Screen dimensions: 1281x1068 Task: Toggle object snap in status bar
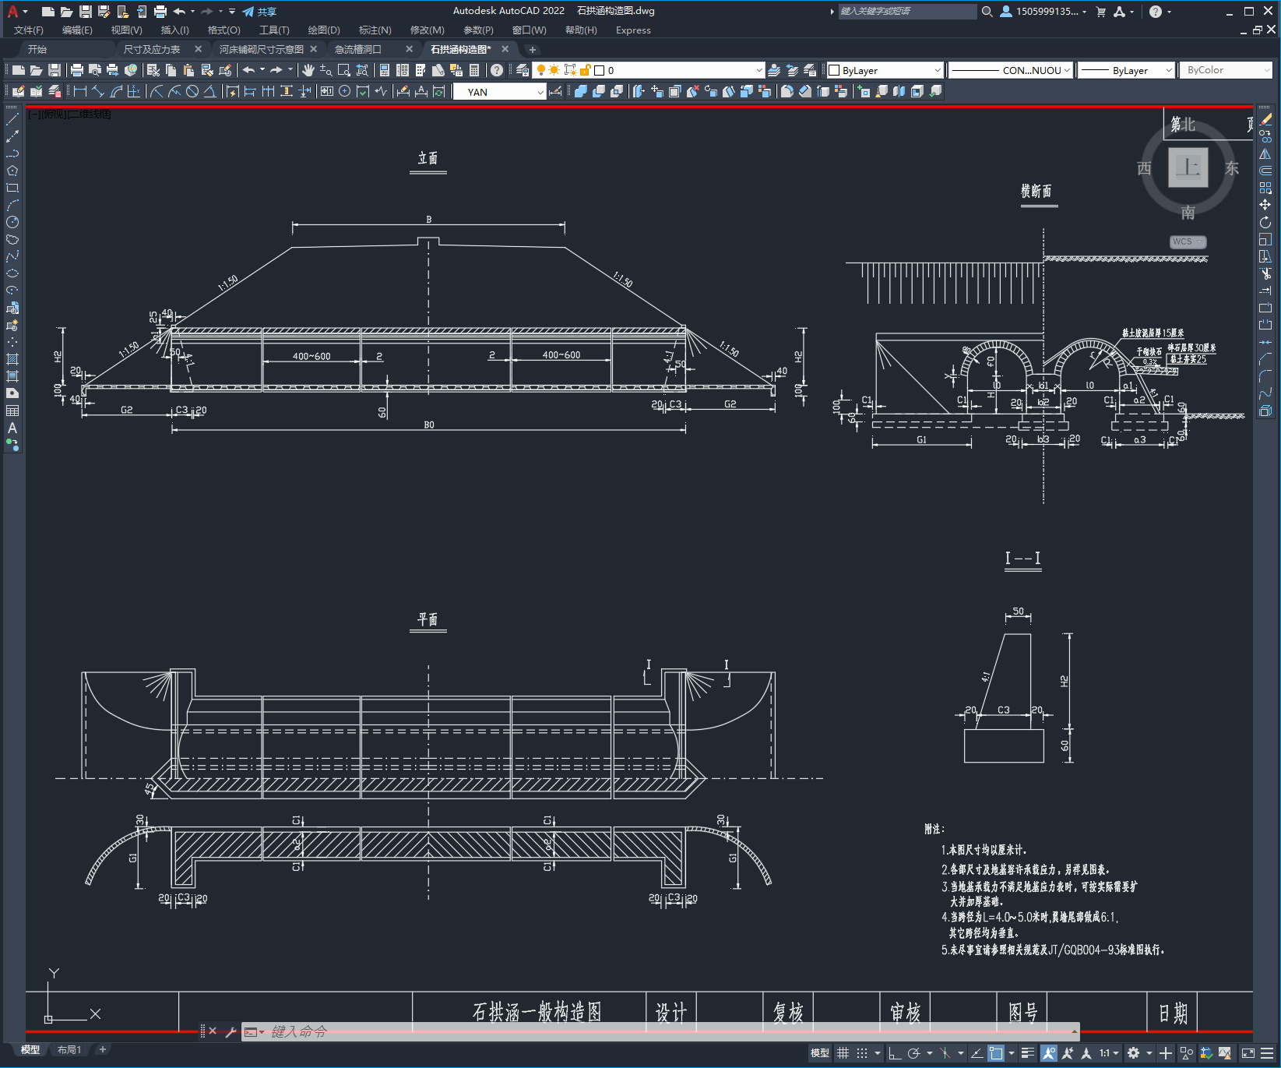click(x=996, y=1053)
